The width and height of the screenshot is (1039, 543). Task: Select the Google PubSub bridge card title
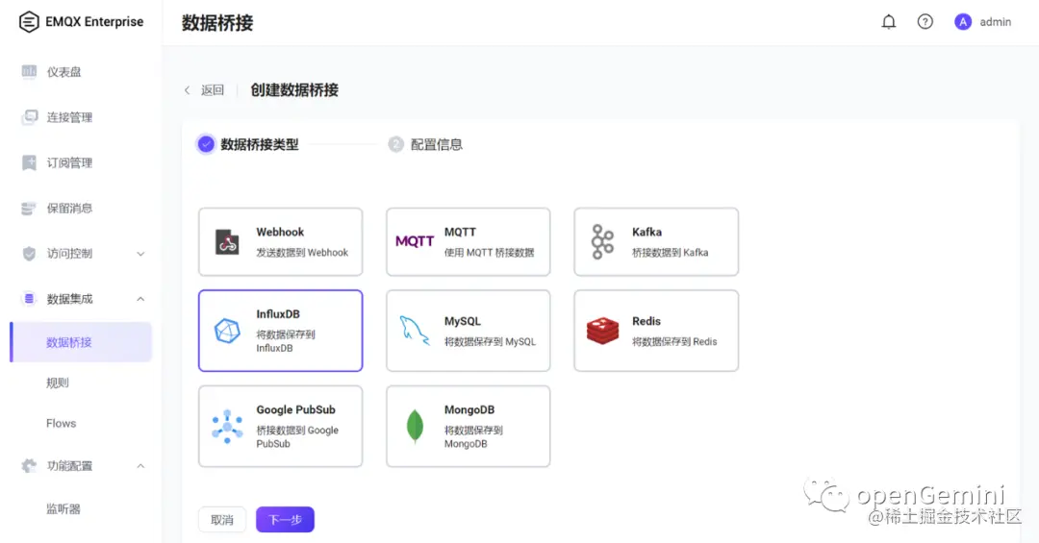[295, 409]
